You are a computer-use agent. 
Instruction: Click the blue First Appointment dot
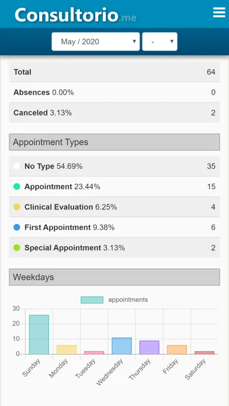(x=16, y=228)
